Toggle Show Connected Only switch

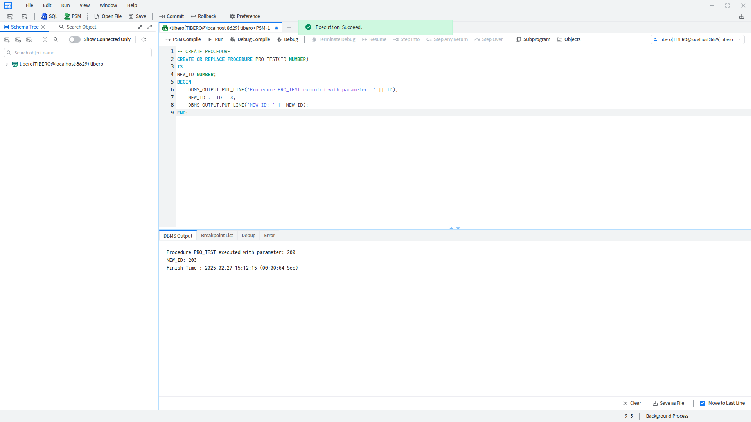point(74,39)
